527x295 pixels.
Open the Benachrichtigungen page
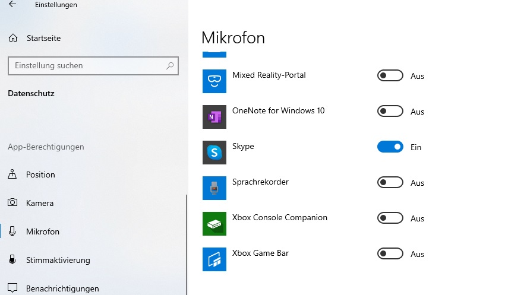pos(62,288)
